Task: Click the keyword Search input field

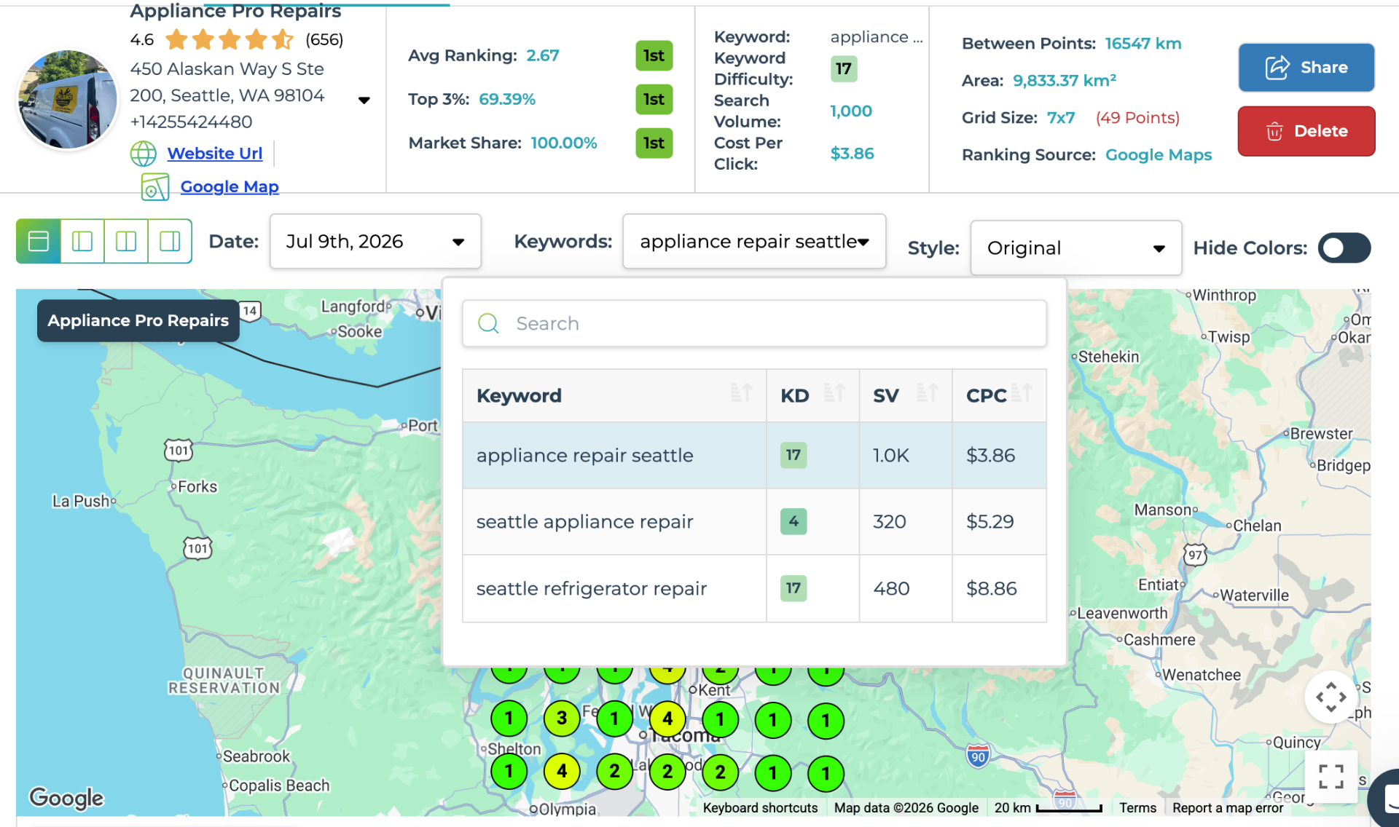Action: click(754, 323)
